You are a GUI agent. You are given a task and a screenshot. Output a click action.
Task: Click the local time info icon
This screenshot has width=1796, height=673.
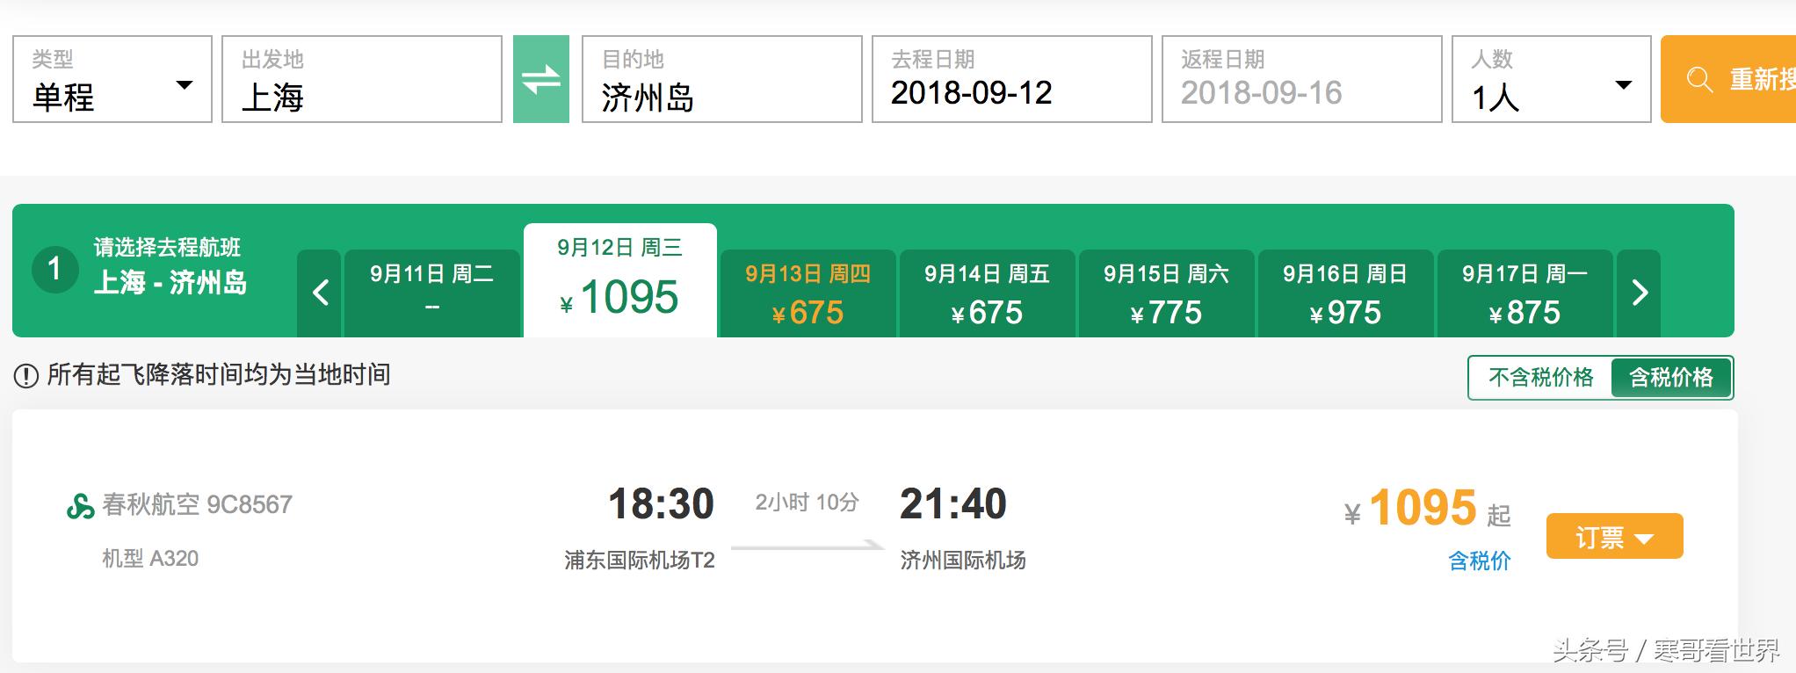(x=26, y=376)
